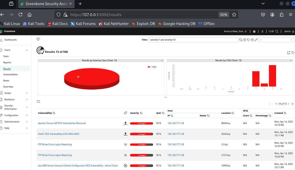Open the saved filter dropdown
Image resolution: width=295 pixels, height=170 pixels.
(276, 40)
